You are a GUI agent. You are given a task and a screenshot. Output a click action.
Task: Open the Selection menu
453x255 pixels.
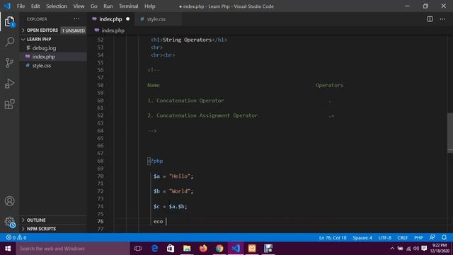point(57,6)
